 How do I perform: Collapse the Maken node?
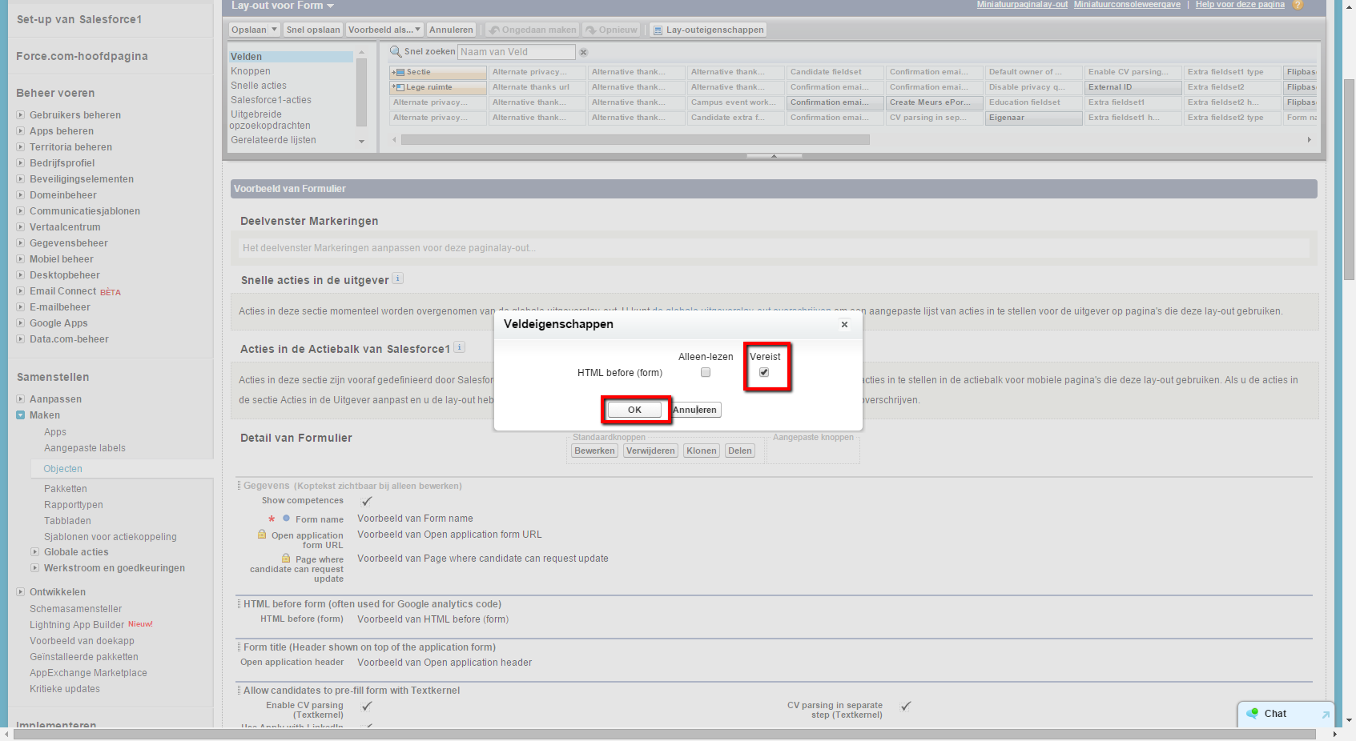[20, 415]
